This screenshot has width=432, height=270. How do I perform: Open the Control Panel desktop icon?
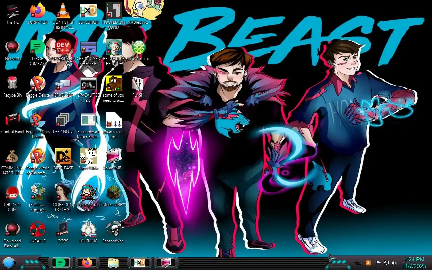(x=12, y=123)
